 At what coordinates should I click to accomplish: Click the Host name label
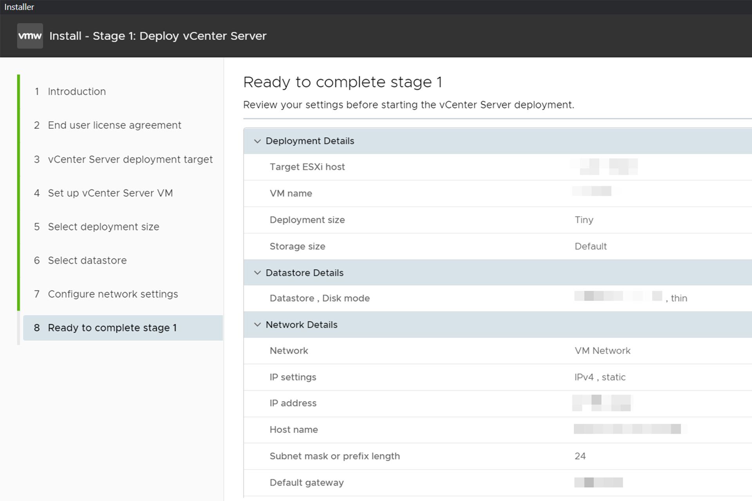[294, 430]
